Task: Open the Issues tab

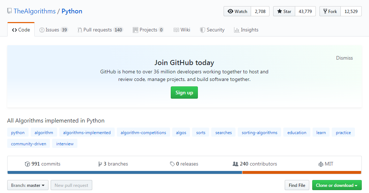Action: tap(54, 30)
